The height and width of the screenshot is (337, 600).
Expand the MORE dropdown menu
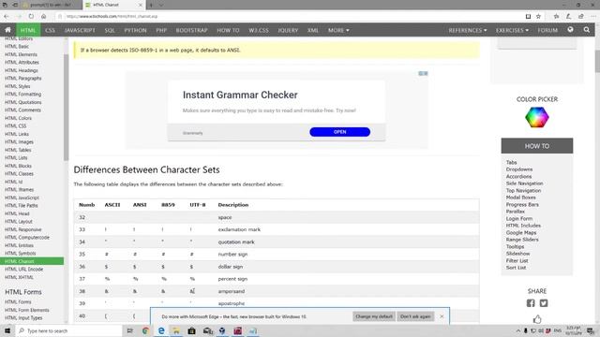(x=338, y=30)
